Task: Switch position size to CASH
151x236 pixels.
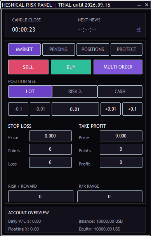Action: (120, 92)
